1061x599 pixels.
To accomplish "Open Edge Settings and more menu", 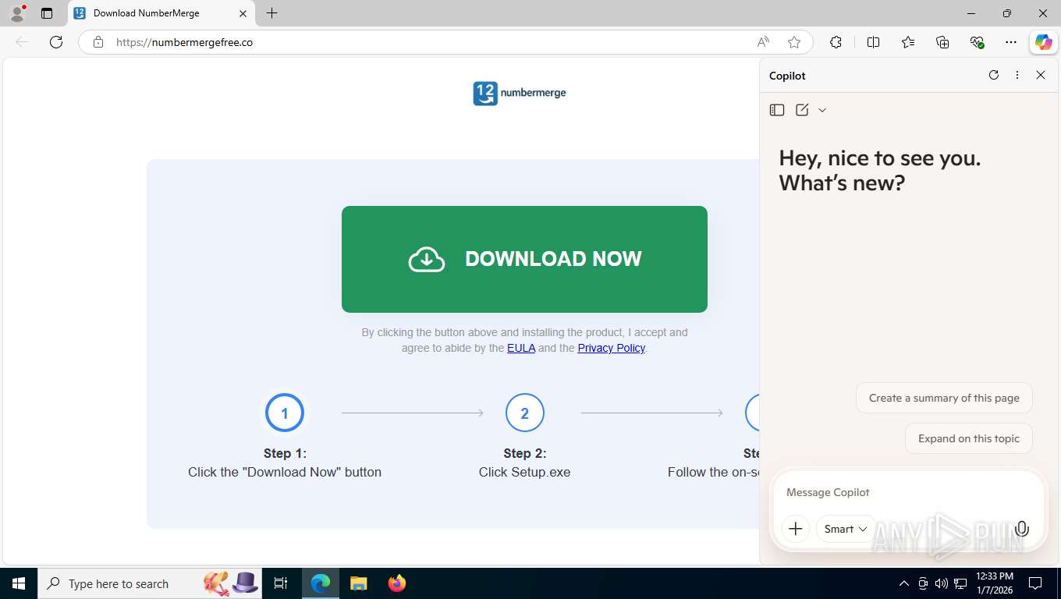I will (1011, 42).
